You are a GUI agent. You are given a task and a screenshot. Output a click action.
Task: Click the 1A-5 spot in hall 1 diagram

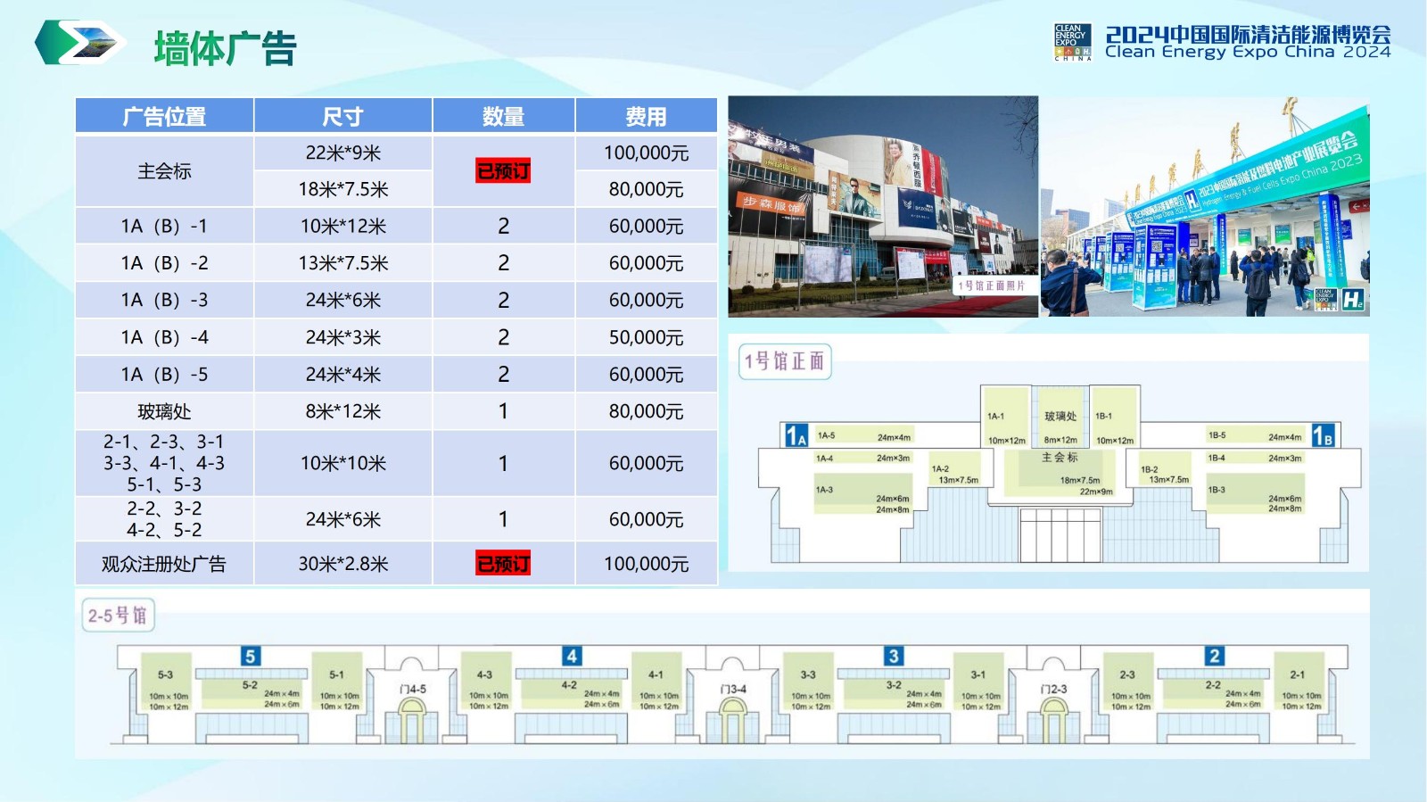click(863, 436)
